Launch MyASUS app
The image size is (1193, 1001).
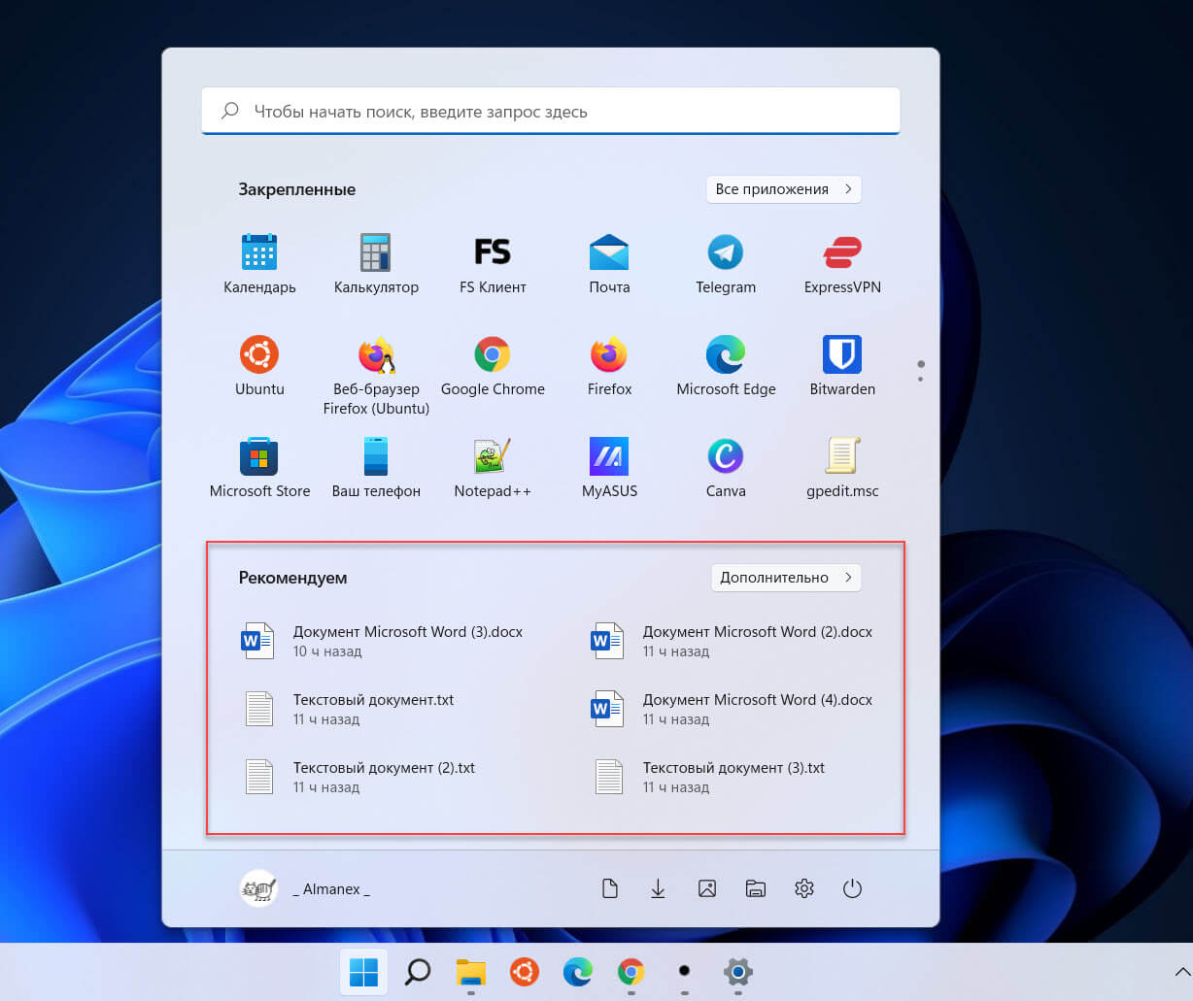609,468
